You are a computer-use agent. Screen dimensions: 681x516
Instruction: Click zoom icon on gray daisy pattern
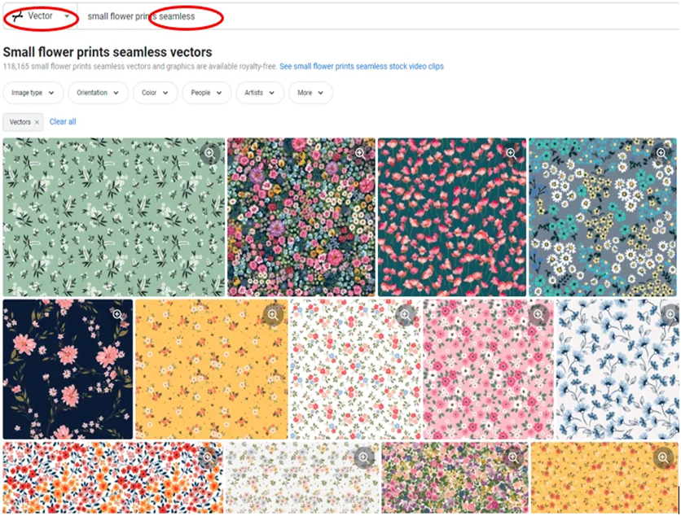661,153
